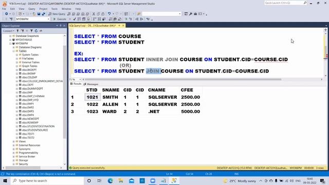This screenshot has height=185, width=329.
Task: Click the CFEE column header
Action: click(187, 90)
